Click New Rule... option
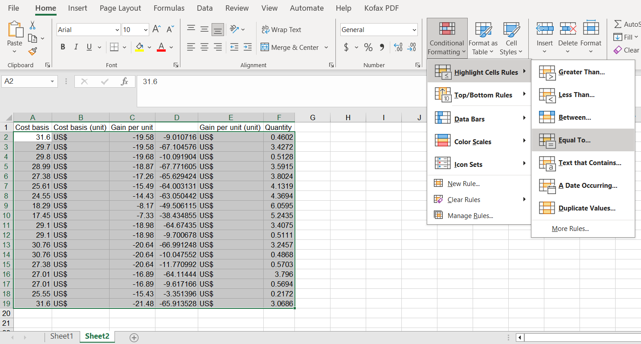The width and height of the screenshot is (641, 344). 479,184
